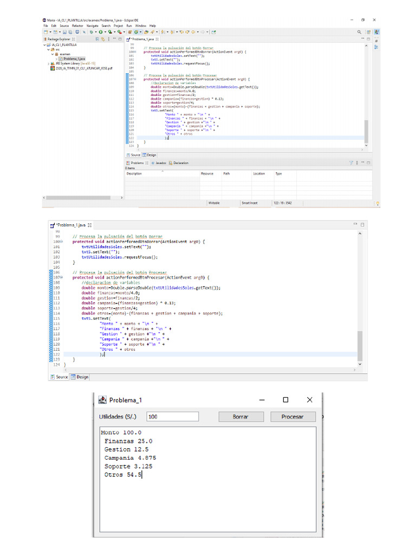
Task: Open the Refactor menu
Action: [x=77, y=25]
